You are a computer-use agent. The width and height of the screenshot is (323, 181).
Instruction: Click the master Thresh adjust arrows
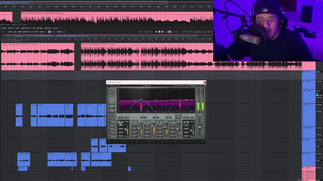(110, 122)
